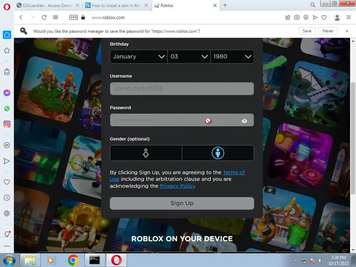The height and width of the screenshot is (267, 356).
Task: Open the Windows Start menu
Action: pyautogui.click(x=9, y=260)
